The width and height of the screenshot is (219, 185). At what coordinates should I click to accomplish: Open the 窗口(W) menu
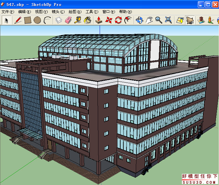109,12
